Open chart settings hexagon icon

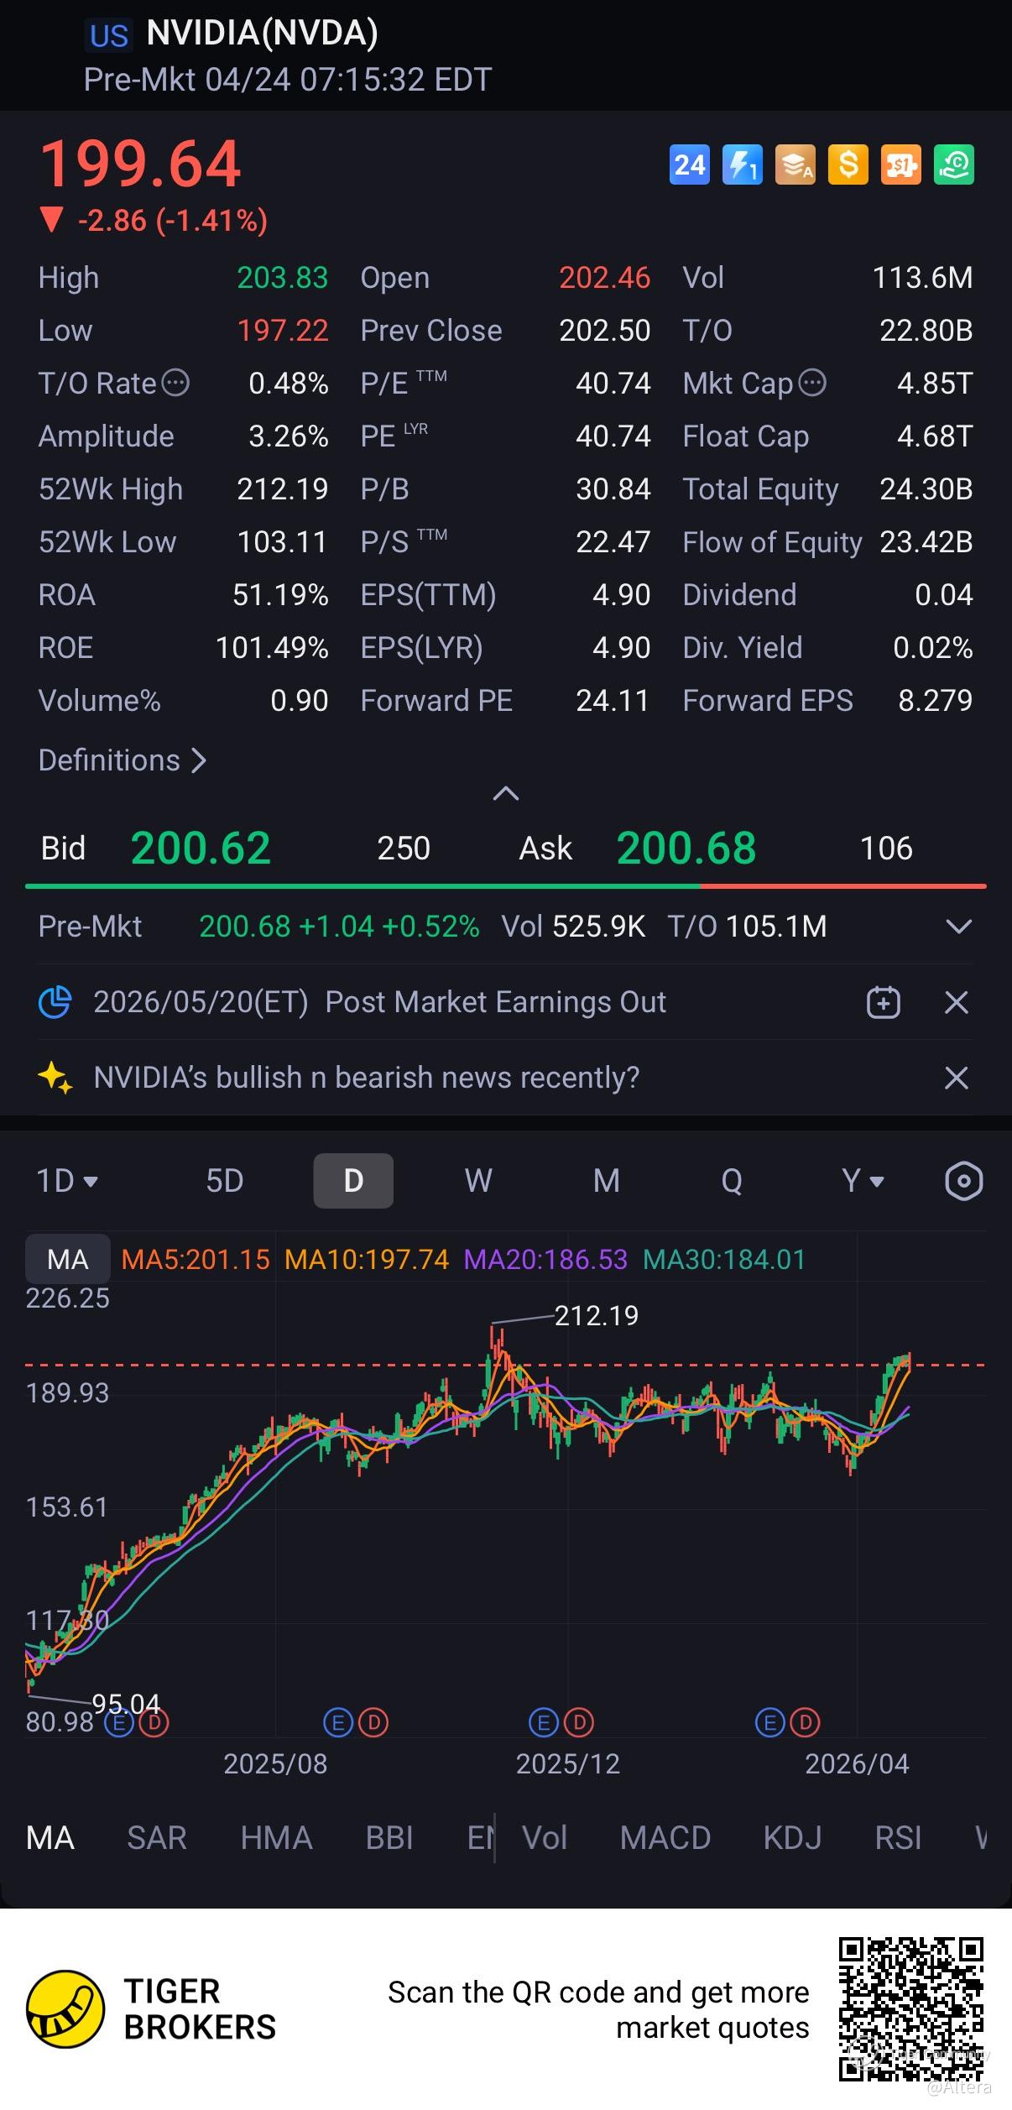point(963,1181)
